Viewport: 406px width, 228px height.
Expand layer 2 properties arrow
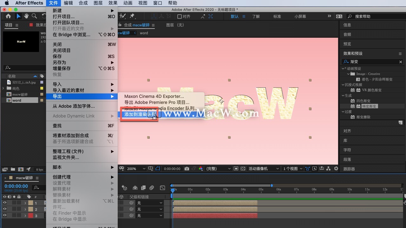[25, 209]
